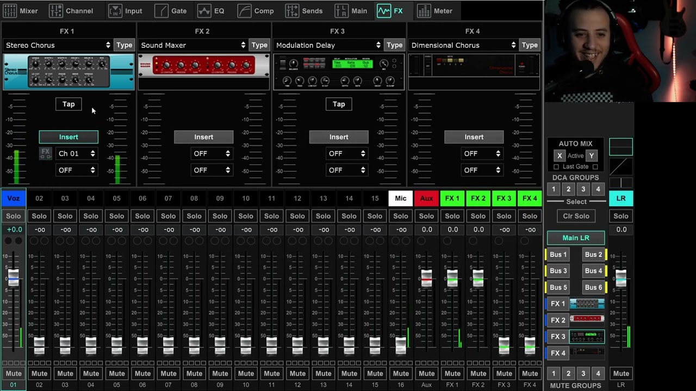Open the upper OFF dropdown in FX 4

(482, 154)
